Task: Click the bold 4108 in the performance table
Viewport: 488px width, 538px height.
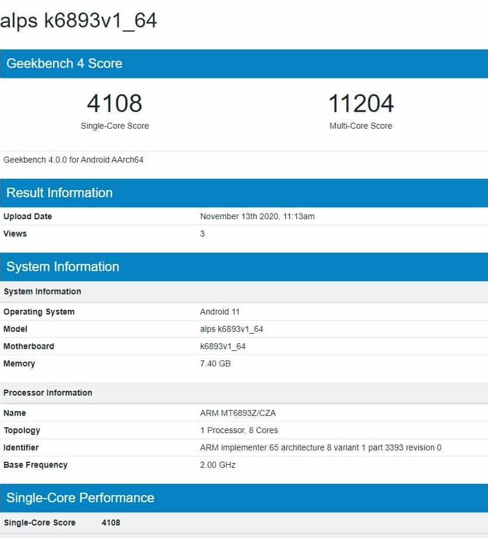Action: [x=111, y=523]
